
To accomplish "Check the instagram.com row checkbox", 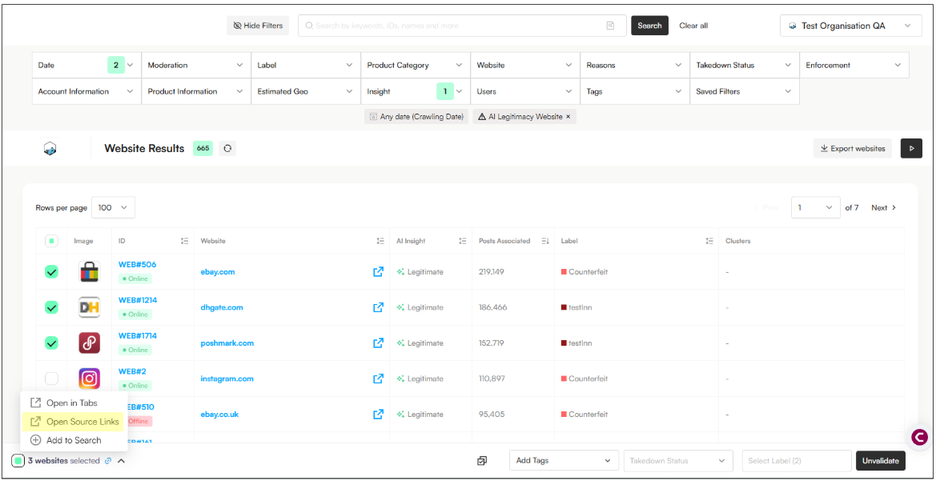I will click(51, 379).
